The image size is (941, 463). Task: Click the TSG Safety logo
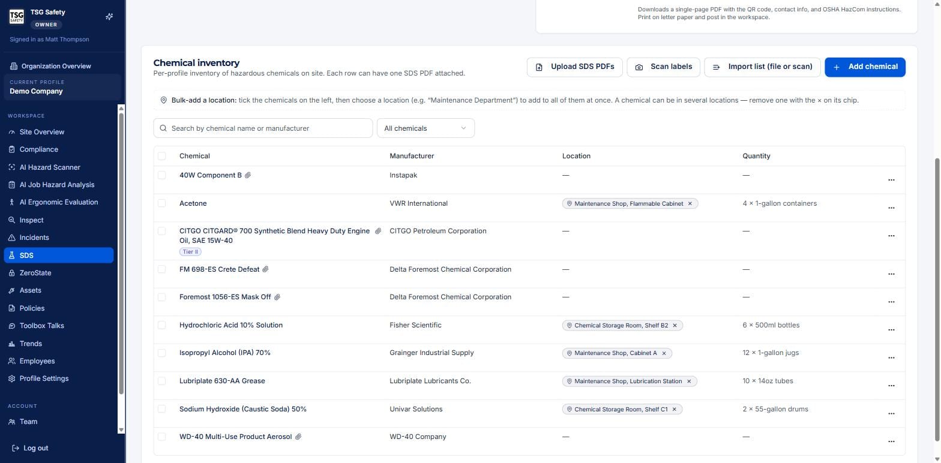[17, 17]
